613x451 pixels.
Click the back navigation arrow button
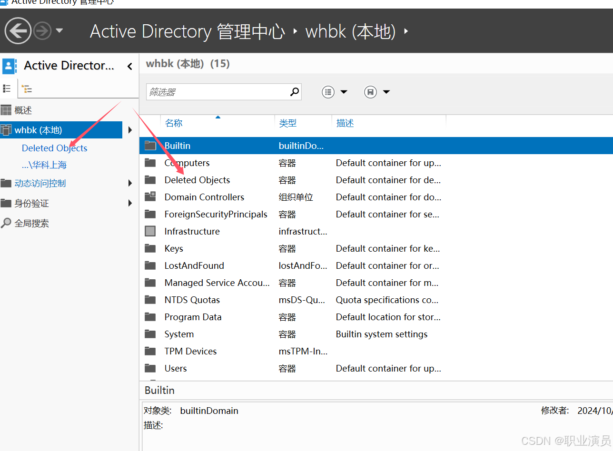(x=18, y=31)
